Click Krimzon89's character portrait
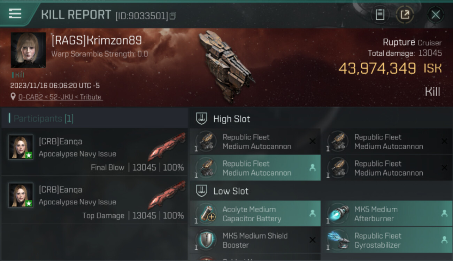 28,50
